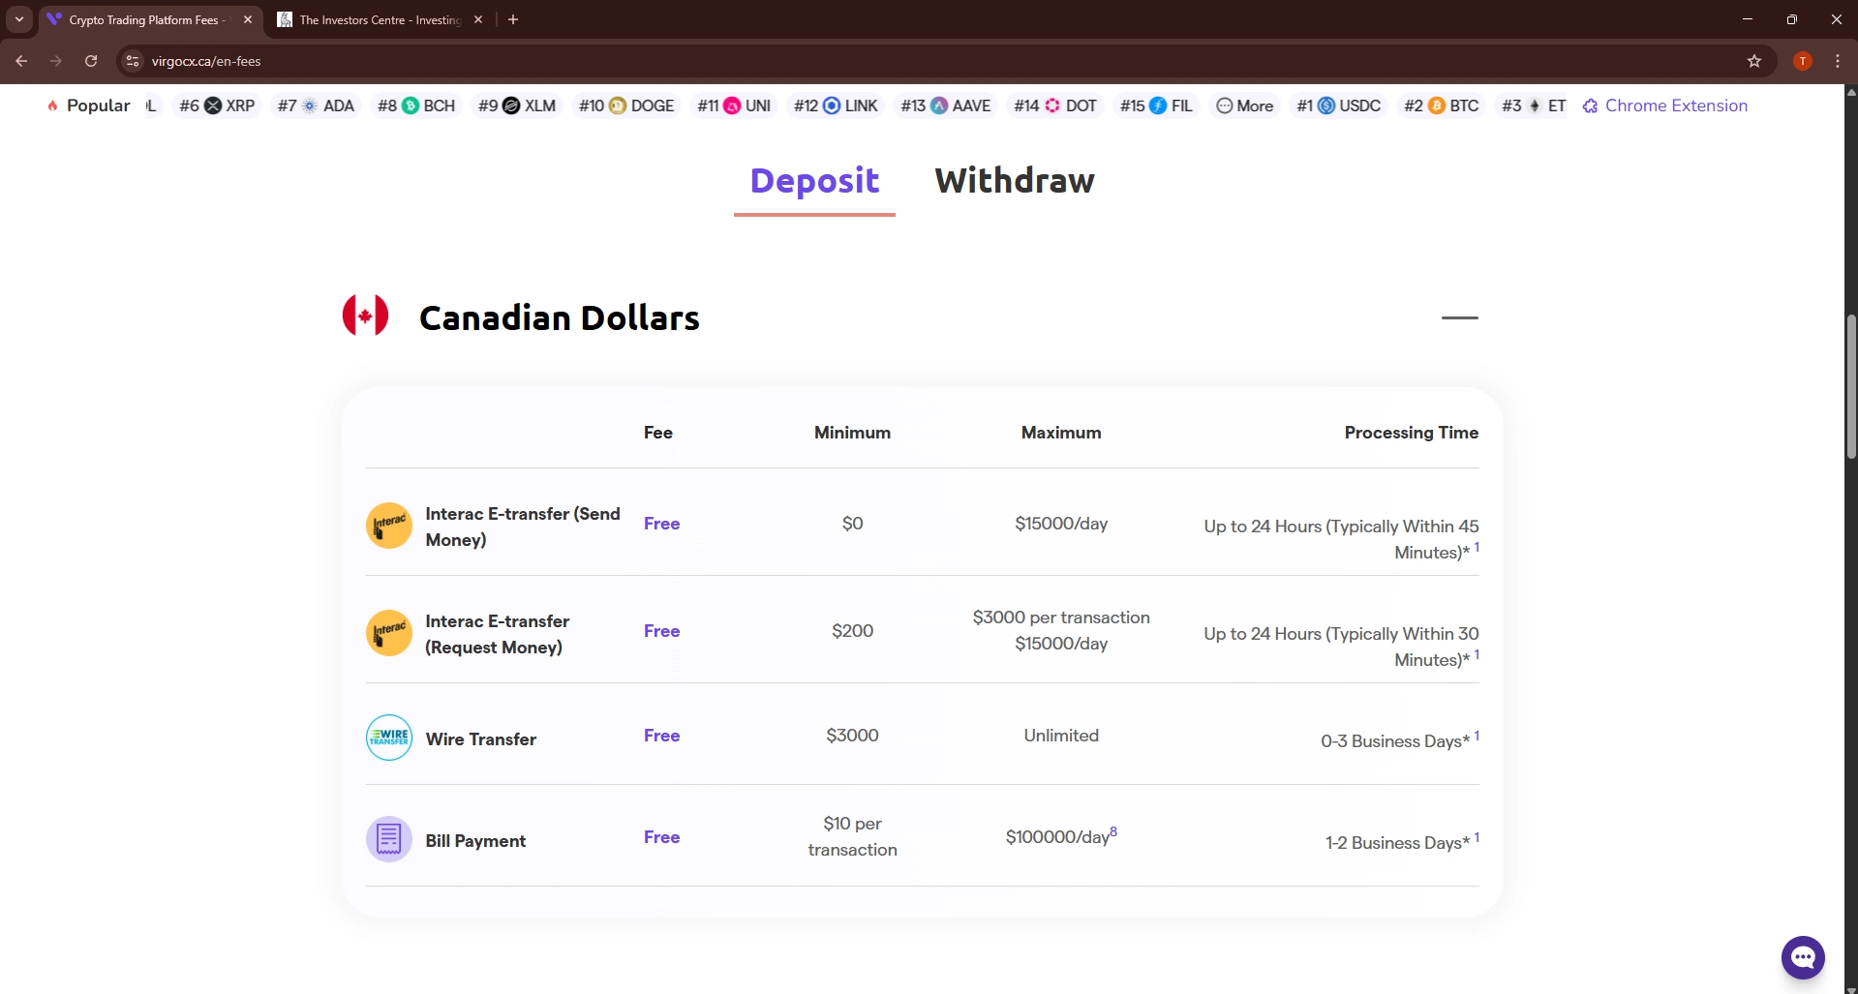This screenshot has height=994, width=1858.
Task: Click Free fee in Bill Payment row
Action: coord(661,837)
